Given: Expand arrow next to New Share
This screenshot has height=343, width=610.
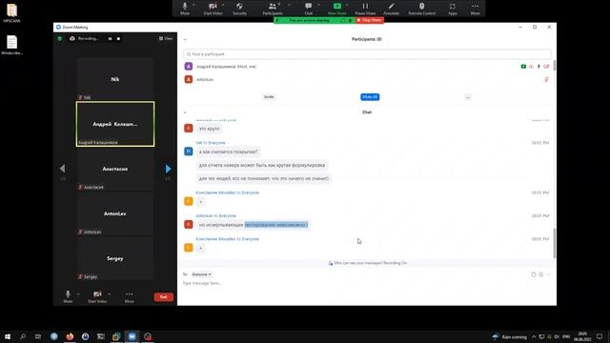Looking at the screenshot, I should 347,5.
